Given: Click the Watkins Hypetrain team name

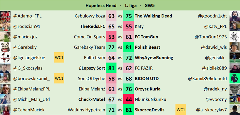Looking at the screenshot, I should (x=86, y=110).
